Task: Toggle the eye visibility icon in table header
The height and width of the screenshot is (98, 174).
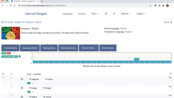Action: (x=171, y=73)
